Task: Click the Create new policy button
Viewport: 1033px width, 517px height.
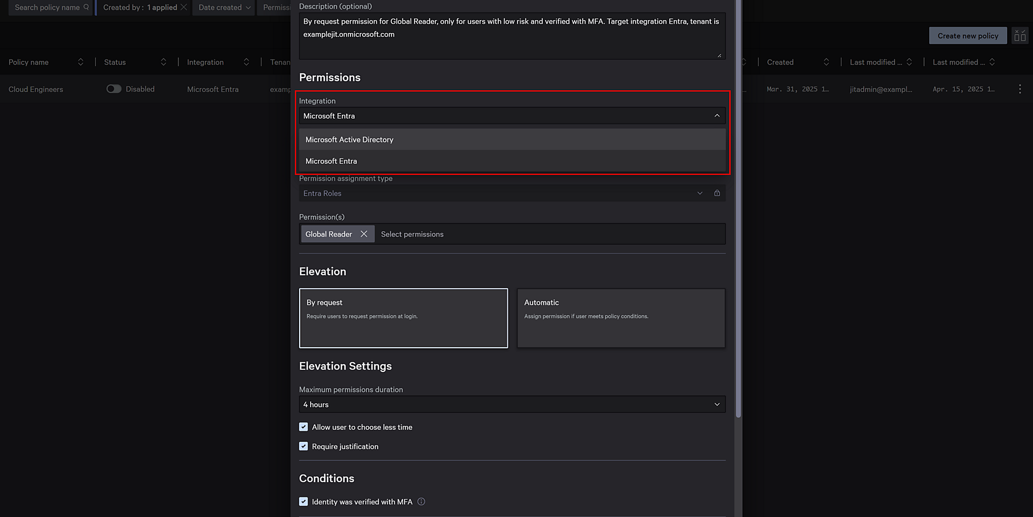Action: tap(967, 35)
